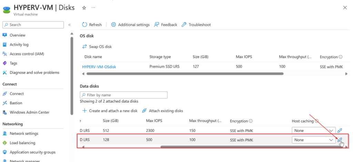Click the 2300 Max IOPS cell
353x162 pixels.
150,131
